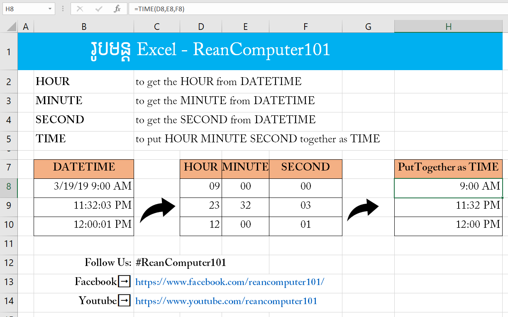Open the Youtube reancomputer101 hyperlink
This screenshot has width=508, height=317.
tap(226, 301)
